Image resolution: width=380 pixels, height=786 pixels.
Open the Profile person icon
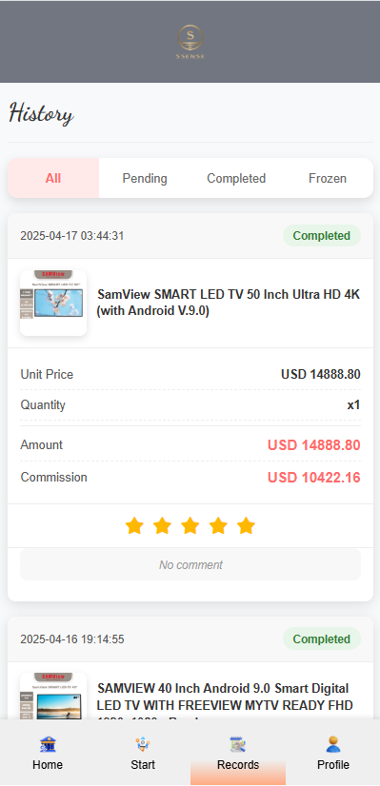(333, 744)
